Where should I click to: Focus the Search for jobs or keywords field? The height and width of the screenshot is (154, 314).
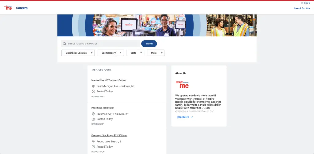point(101,43)
